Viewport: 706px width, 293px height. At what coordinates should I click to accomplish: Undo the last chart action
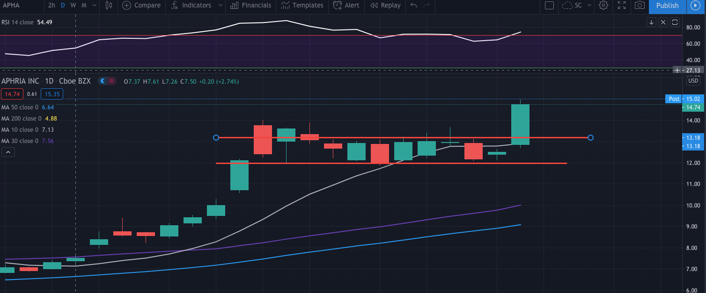click(413, 6)
